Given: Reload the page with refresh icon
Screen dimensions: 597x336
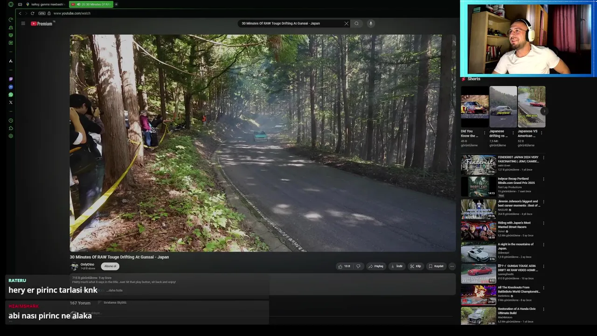Looking at the screenshot, I should point(32,13).
